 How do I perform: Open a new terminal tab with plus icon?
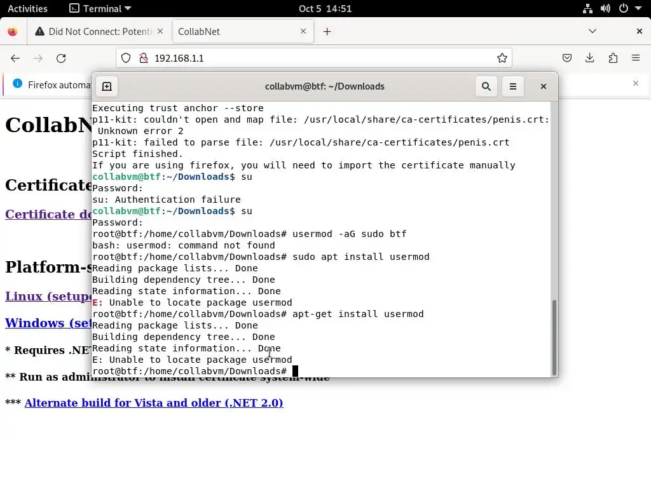[107, 86]
